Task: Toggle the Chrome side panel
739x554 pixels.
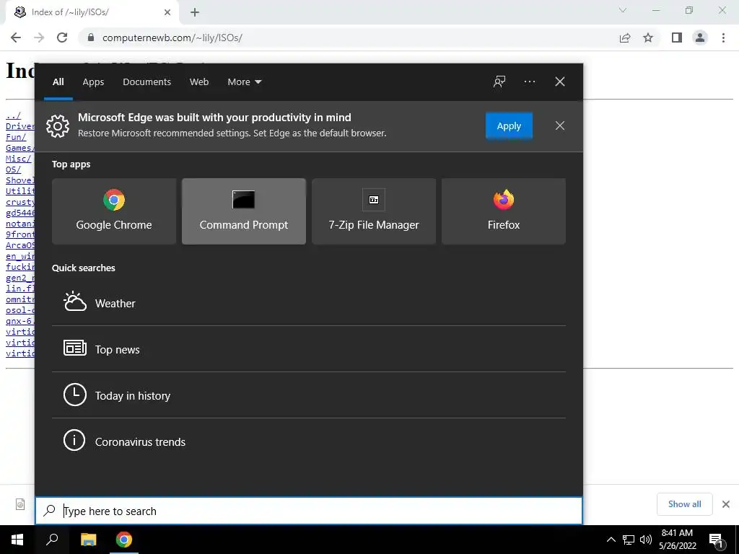Action: 677,38
